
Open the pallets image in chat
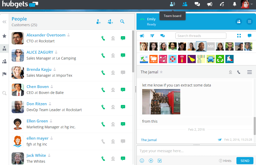pyautogui.click(x=161, y=102)
